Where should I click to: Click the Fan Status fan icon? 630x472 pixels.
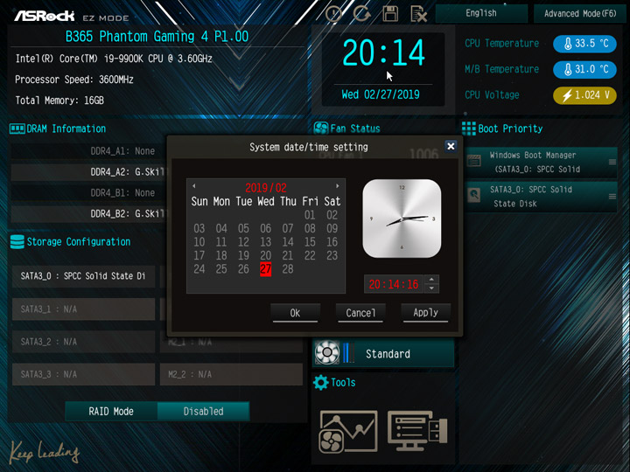321,128
